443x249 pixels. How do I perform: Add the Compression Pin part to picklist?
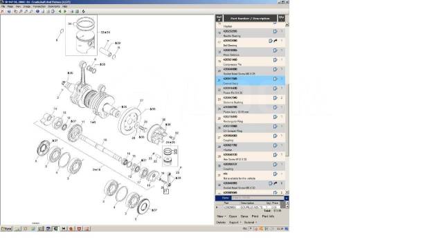click(x=275, y=60)
